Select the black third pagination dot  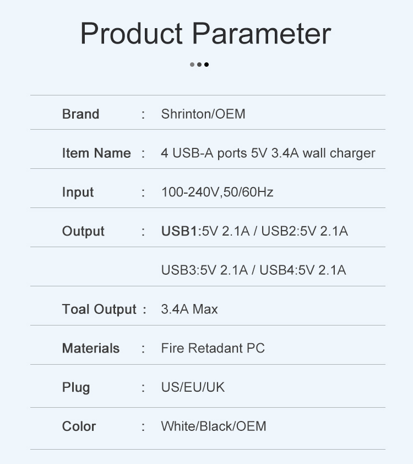tap(206, 65)
